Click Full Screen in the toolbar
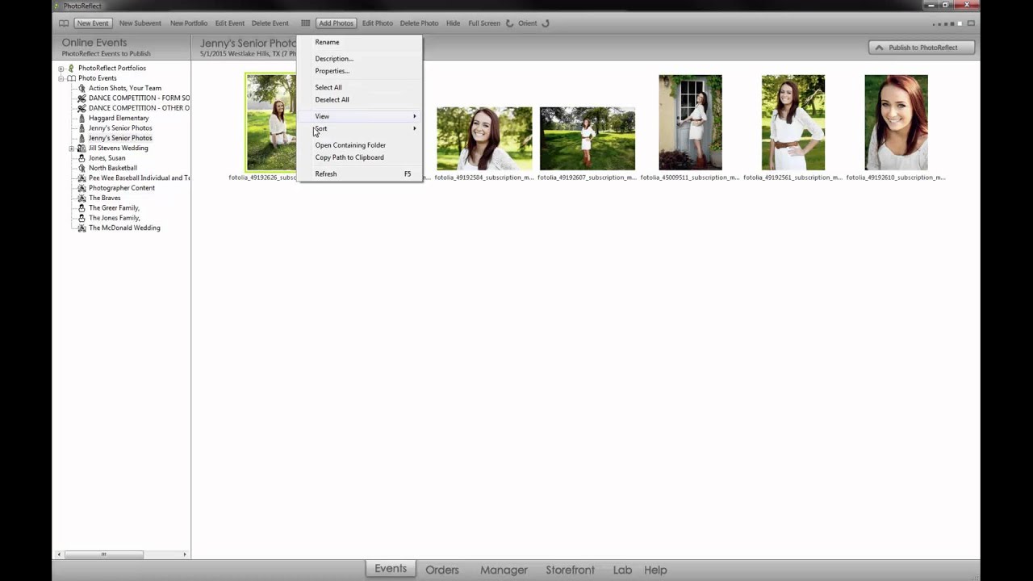 [x=484, y=23]
